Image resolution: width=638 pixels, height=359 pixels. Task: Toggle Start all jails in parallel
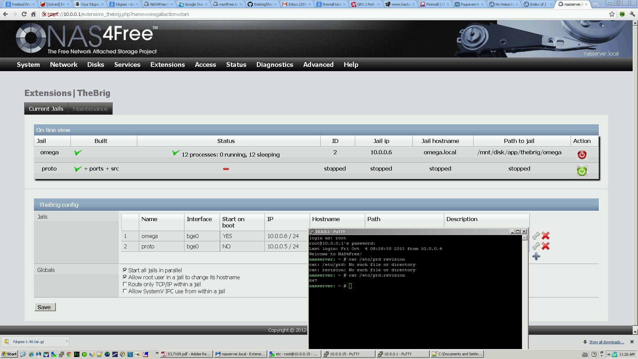point(125,270)
